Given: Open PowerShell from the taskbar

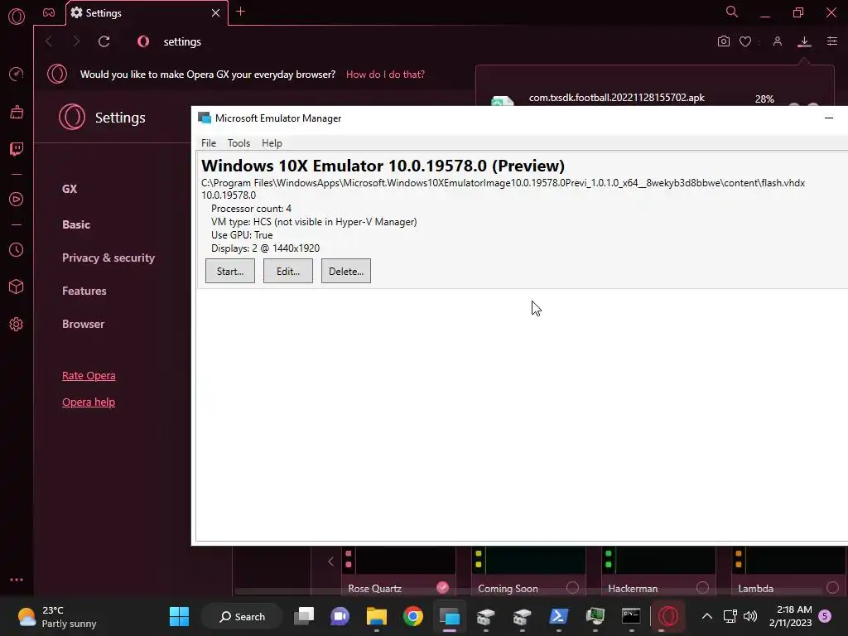Looking at the screenshot, I should [x=559, y=616].
